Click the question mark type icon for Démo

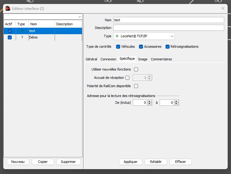(22, 37)
